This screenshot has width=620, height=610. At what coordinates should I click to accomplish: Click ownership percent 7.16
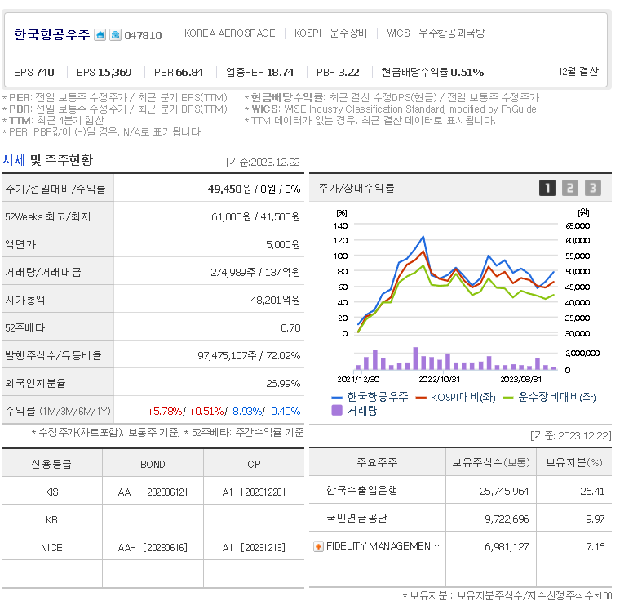pyautogui.click(x=595, y=547)
